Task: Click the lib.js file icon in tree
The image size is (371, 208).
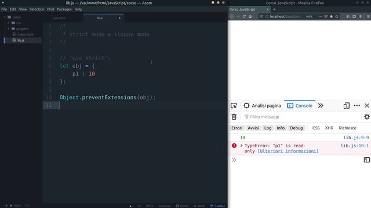Action: (14, 40)
